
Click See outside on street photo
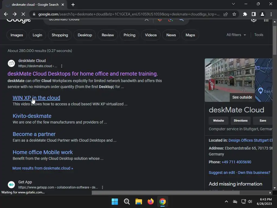(x=242, y=97)
